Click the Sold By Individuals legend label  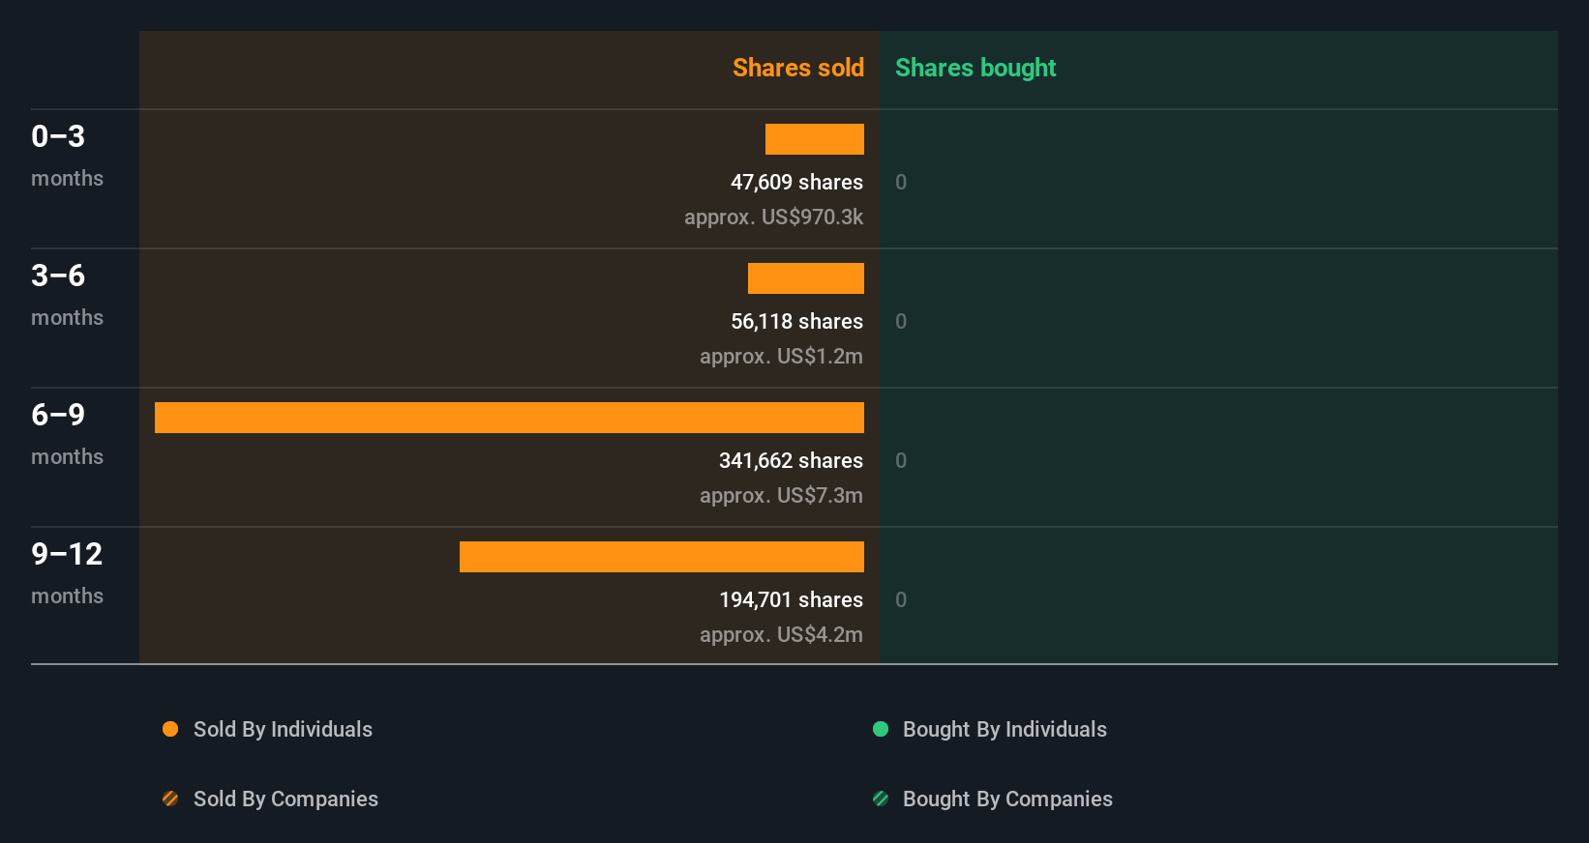tap(283, 729)
